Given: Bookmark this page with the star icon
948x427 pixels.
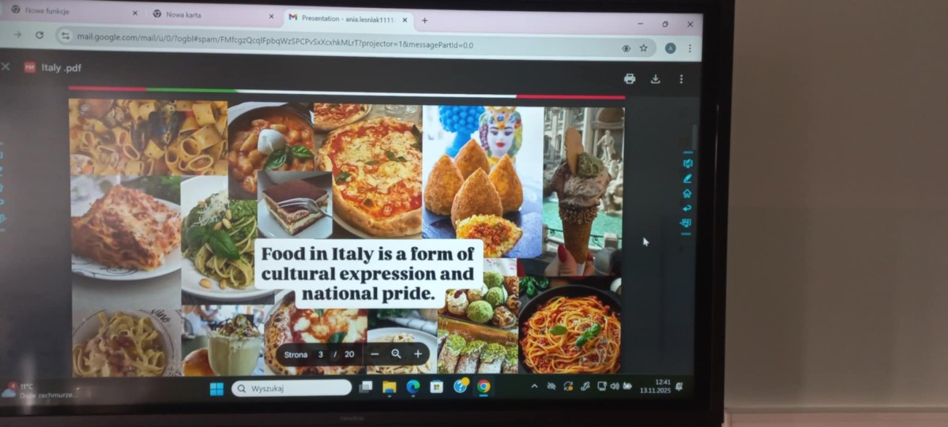Looking at the screenshot, I should point(644,48).
